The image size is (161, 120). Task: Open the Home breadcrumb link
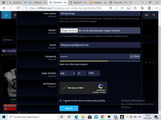[x=8, y=40]
